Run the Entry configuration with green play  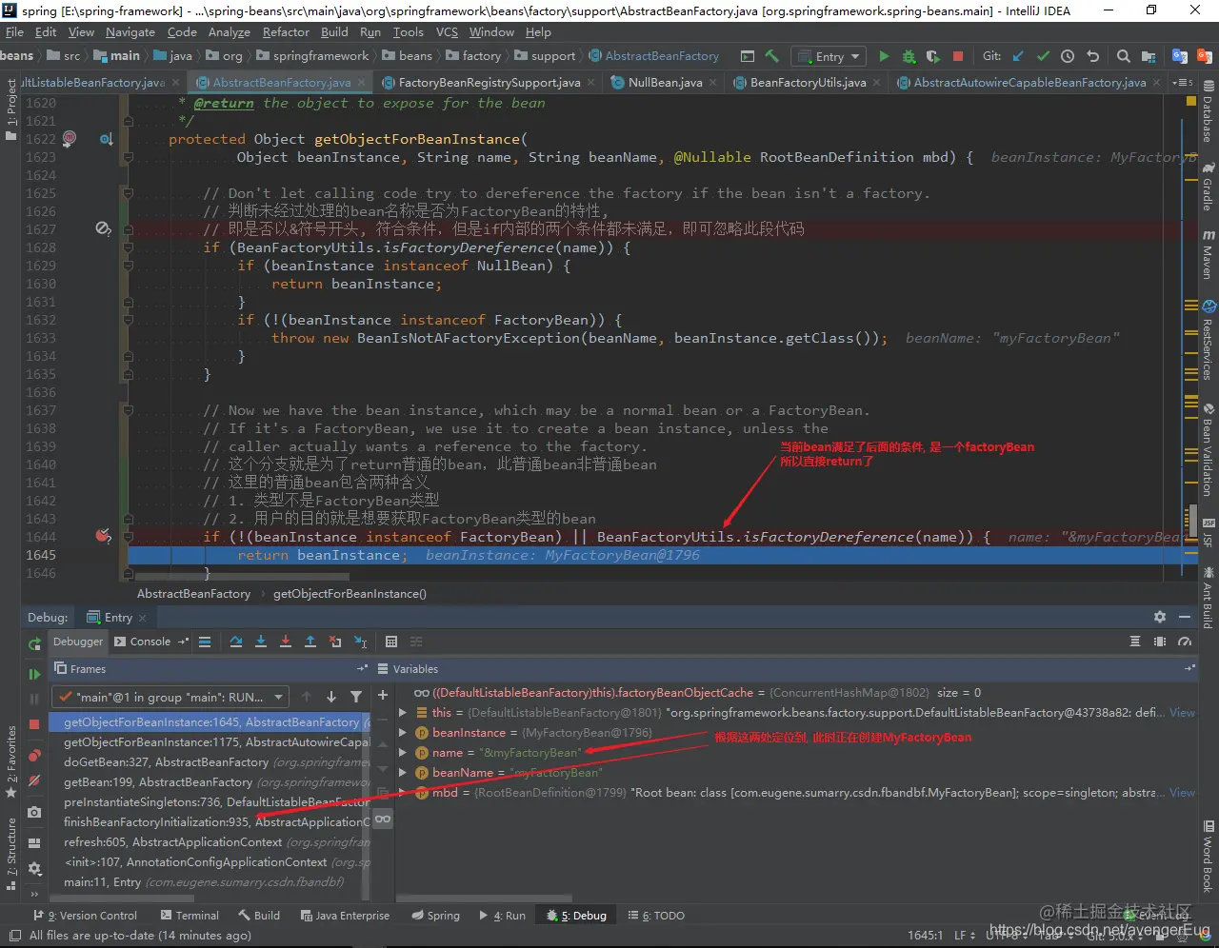pyautogui.click(x=884, y=56)
